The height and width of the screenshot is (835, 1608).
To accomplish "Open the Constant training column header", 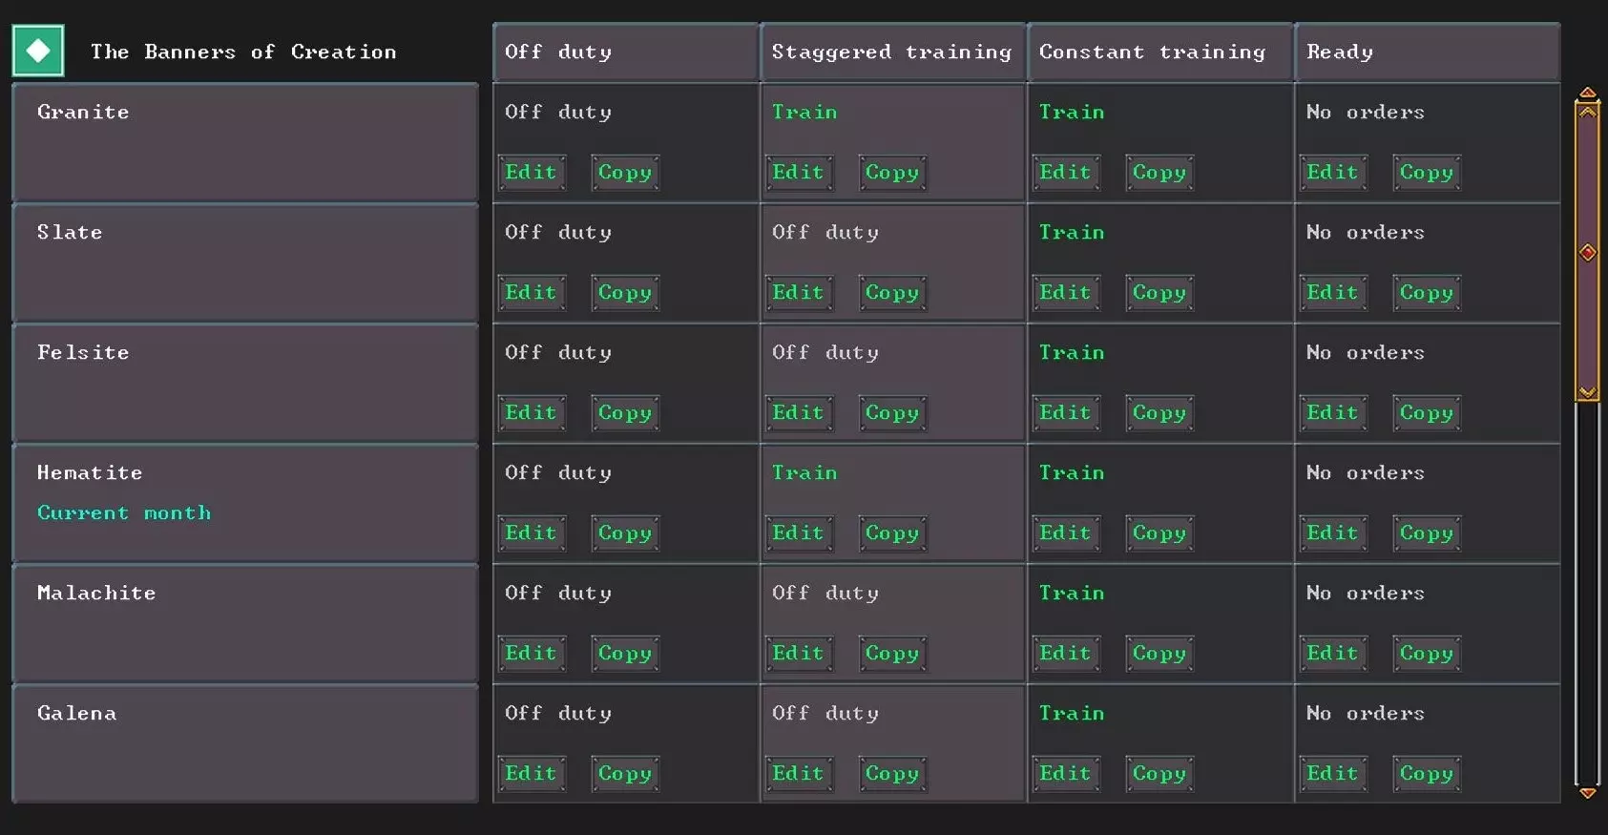I will [x=1159, y=52].
